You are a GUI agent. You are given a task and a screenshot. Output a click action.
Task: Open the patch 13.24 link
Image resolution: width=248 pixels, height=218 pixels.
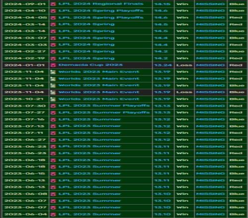[x=163, y=65]
